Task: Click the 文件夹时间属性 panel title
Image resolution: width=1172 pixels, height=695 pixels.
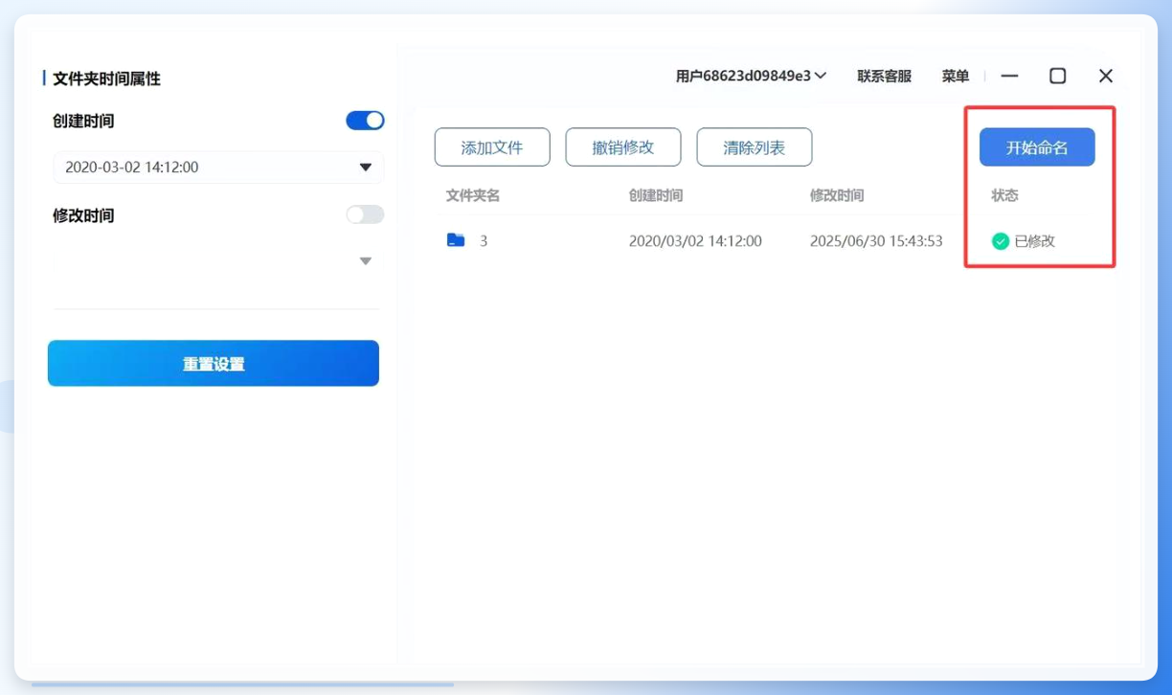Action: coord(106,78)
